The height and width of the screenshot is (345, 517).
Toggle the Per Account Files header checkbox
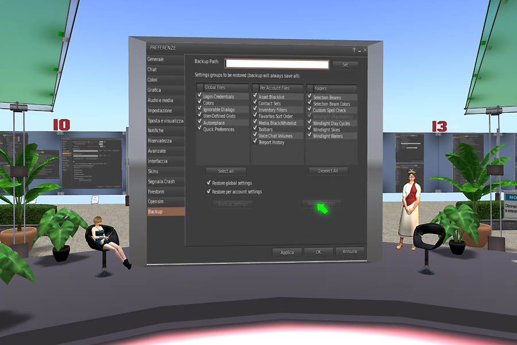point(256,88)
